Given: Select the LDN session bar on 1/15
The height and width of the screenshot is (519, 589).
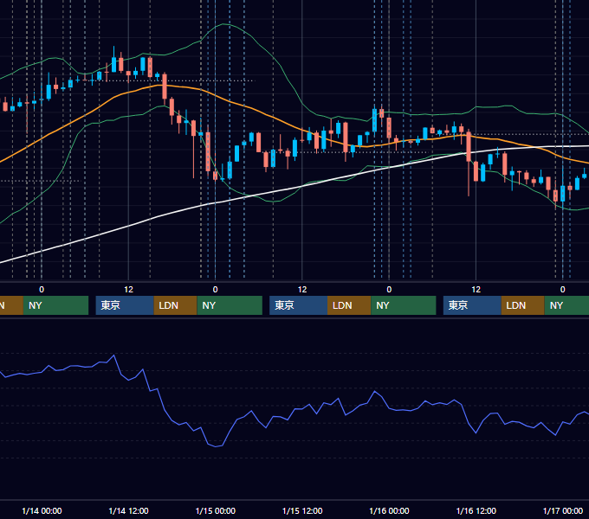Looking at the screenshot, I should click(349, 305).
